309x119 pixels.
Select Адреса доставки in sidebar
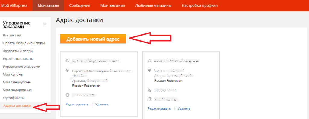[17, 106]
